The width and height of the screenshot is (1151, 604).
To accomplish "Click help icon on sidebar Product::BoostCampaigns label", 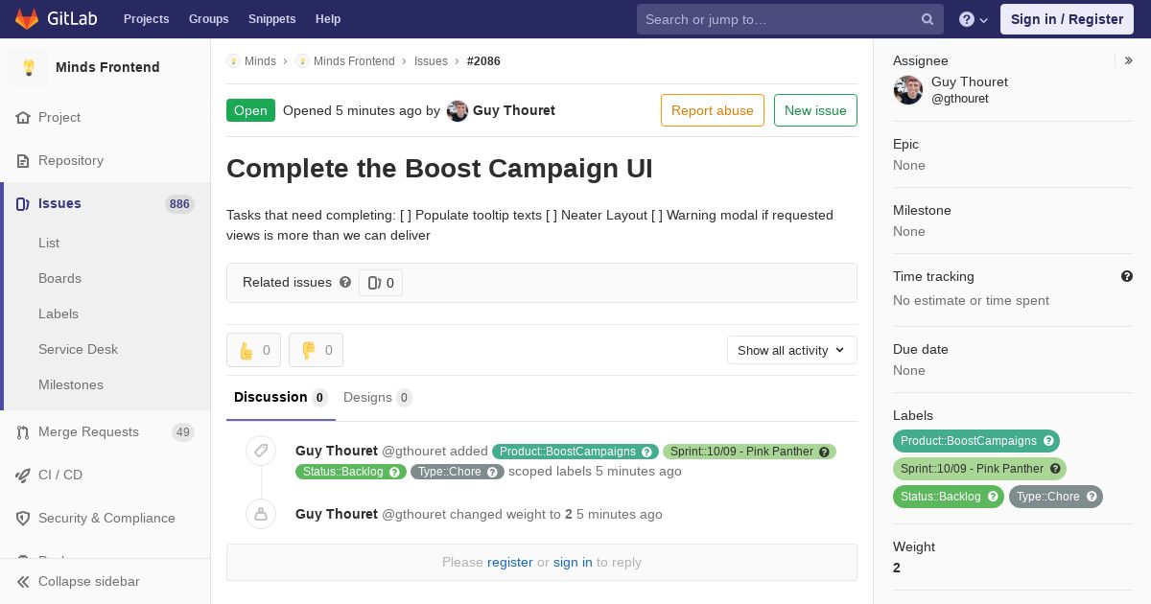I will (1048, 441).
